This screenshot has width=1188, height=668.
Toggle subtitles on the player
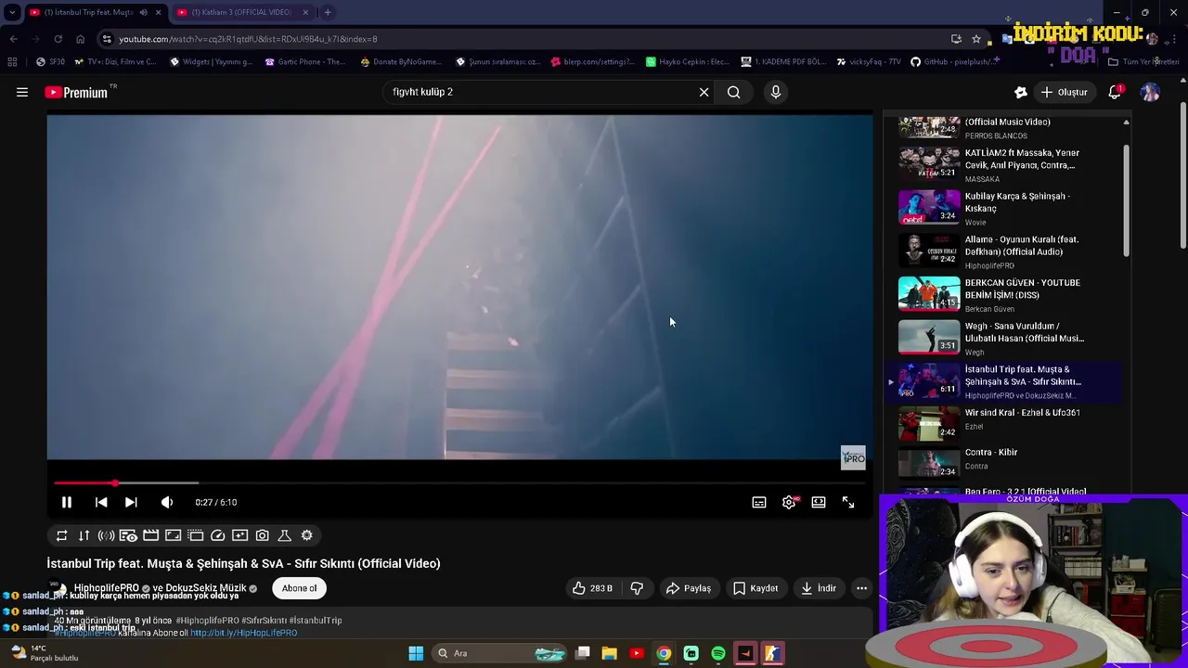click(759, 502)
